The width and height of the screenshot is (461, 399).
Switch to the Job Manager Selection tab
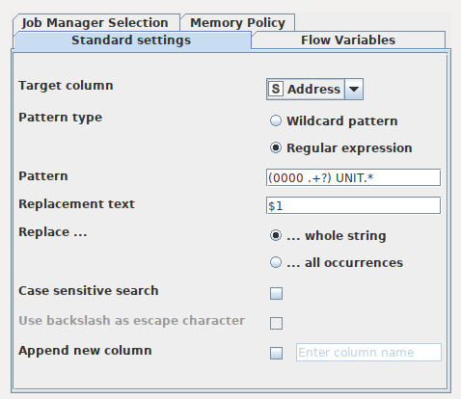[95, 23]
